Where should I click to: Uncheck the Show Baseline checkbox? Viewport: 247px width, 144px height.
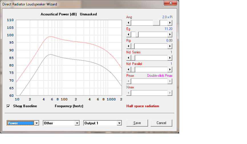pos(8,106)
